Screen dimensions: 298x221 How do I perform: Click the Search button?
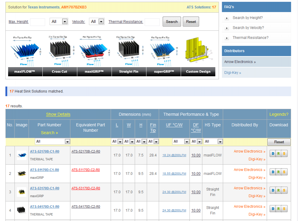tap(172, 21)
